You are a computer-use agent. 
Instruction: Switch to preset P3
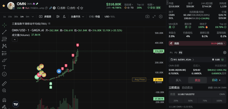[181, 53]
